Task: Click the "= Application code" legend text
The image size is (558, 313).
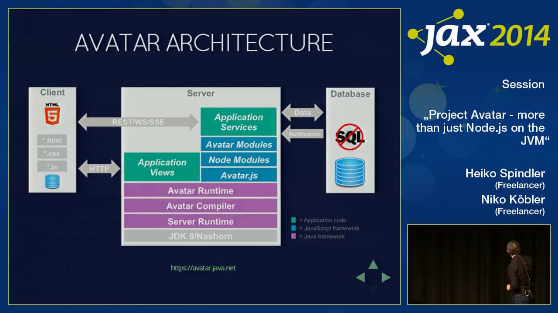Action: 322,220
